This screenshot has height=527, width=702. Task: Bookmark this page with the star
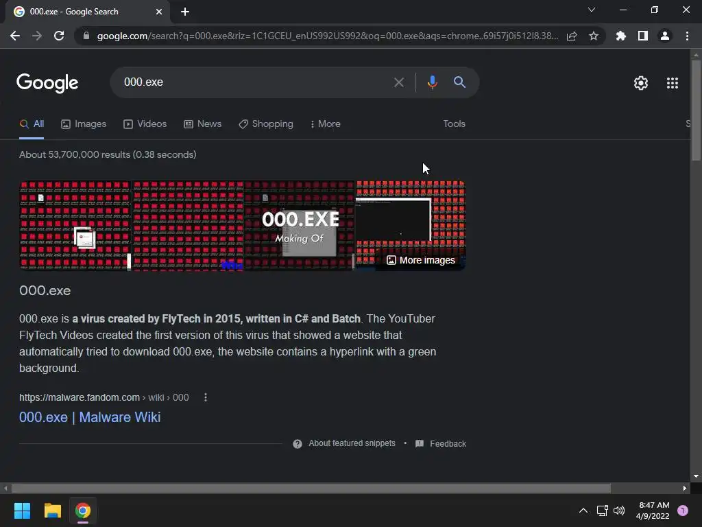(x=594, y=36)
